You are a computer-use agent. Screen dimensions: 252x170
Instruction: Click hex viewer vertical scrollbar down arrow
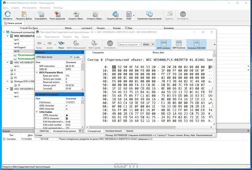(x=214, y=124)
